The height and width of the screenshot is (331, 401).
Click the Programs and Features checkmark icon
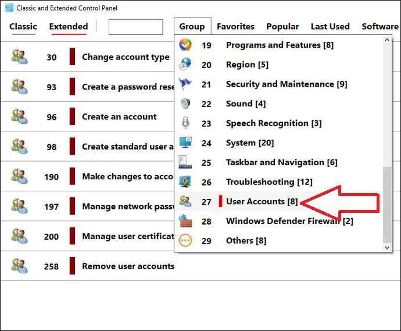(x=185, y=45)
